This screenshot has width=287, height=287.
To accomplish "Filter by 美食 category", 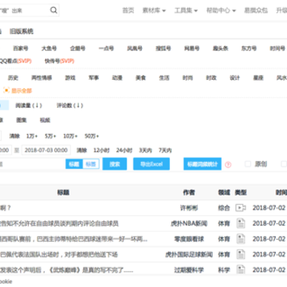I will [140, 78].
